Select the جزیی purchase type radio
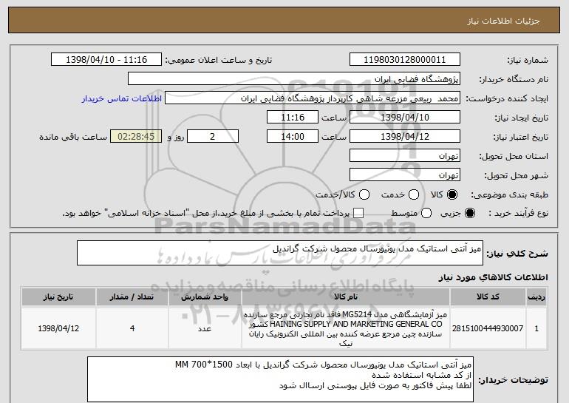Image resolution: width=569 pixels, height=403 pixels. [469, 214]
